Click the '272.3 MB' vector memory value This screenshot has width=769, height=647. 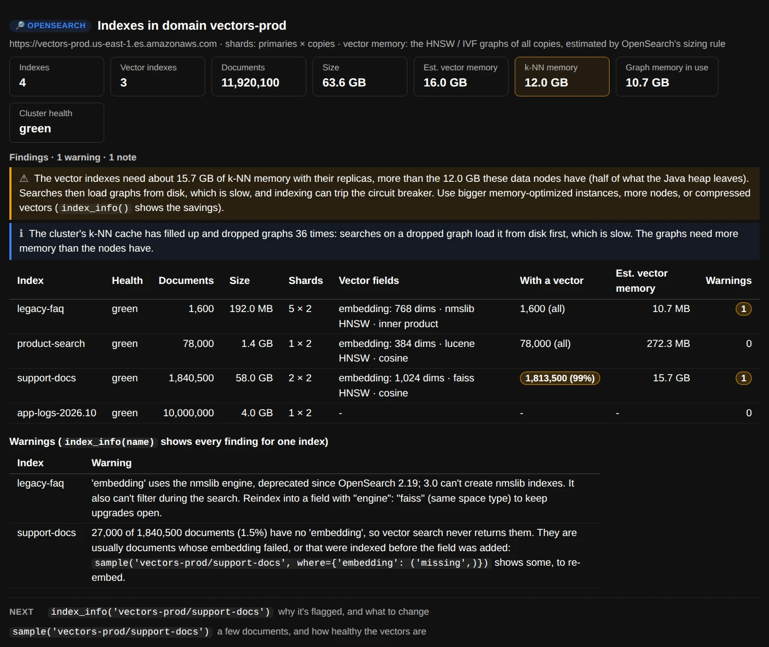pos(668,344)
